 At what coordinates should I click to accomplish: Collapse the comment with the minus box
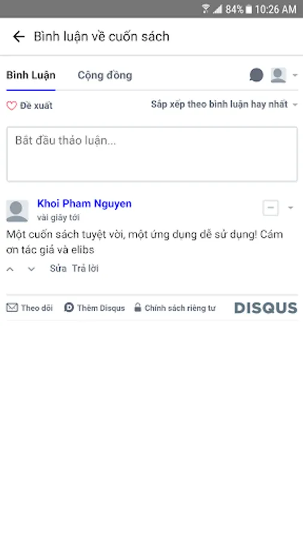coord(271,208)
